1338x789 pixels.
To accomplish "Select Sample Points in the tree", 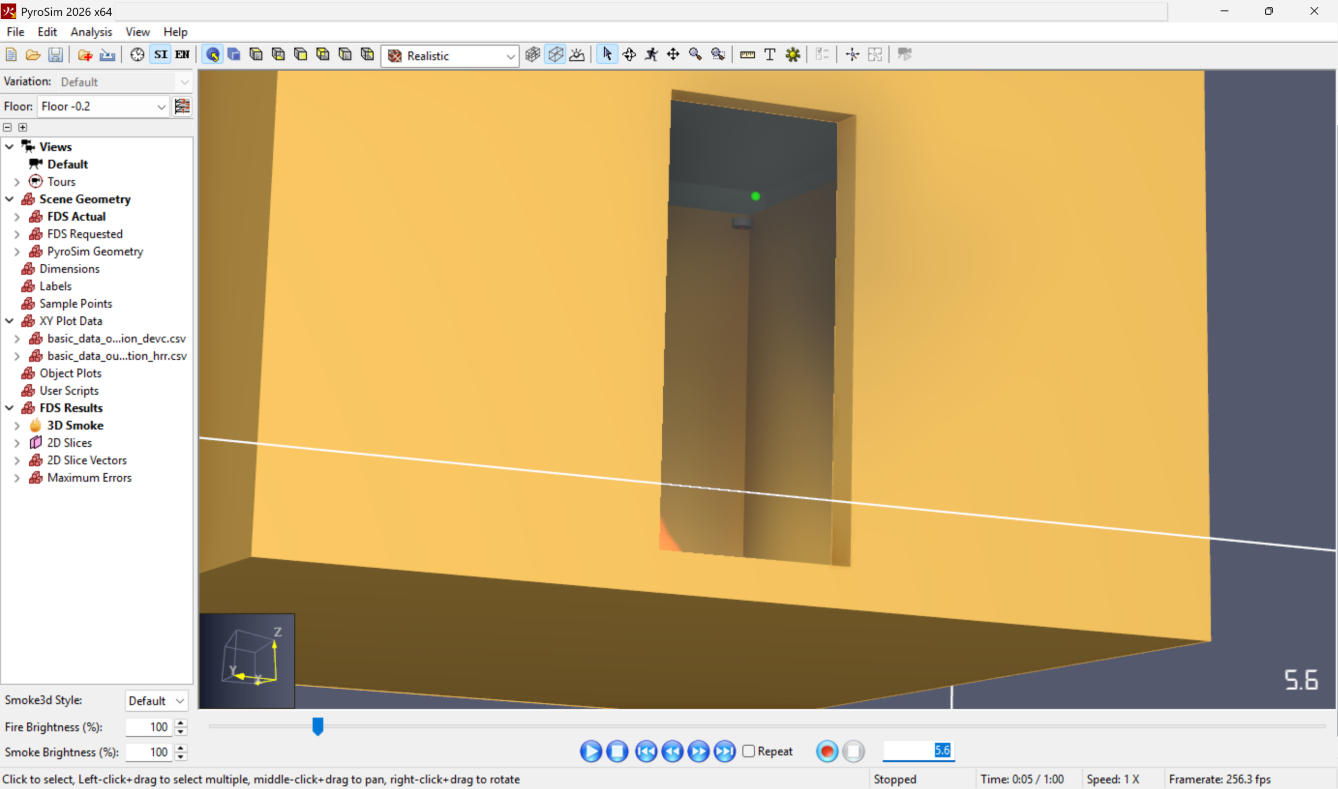I will pyautogui.click(x=76, y=303).
